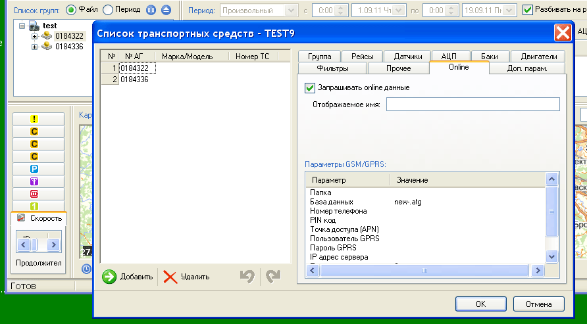Switch to the Группа tab
Screen dimensions: 587x324
pyautogui.click(x=319, y=57)
